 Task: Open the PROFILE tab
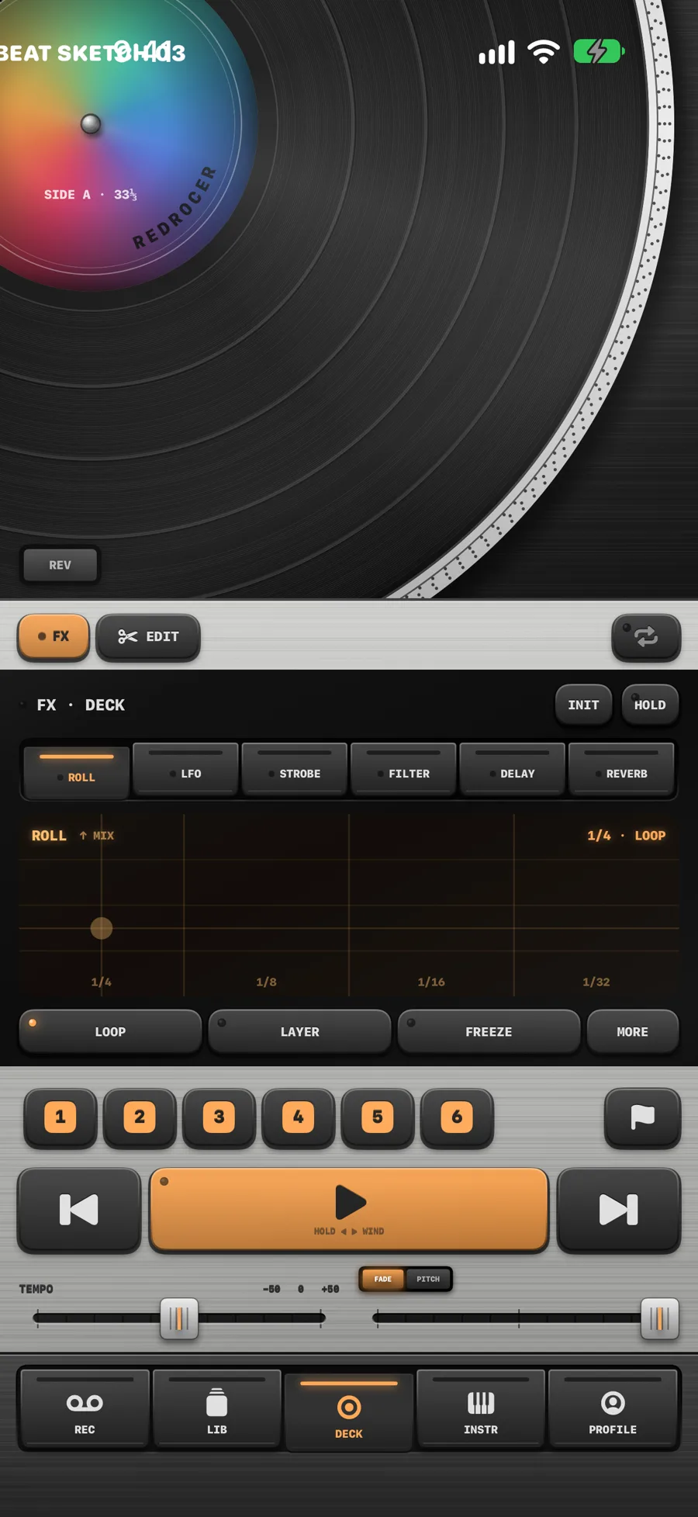(613, 1408)
